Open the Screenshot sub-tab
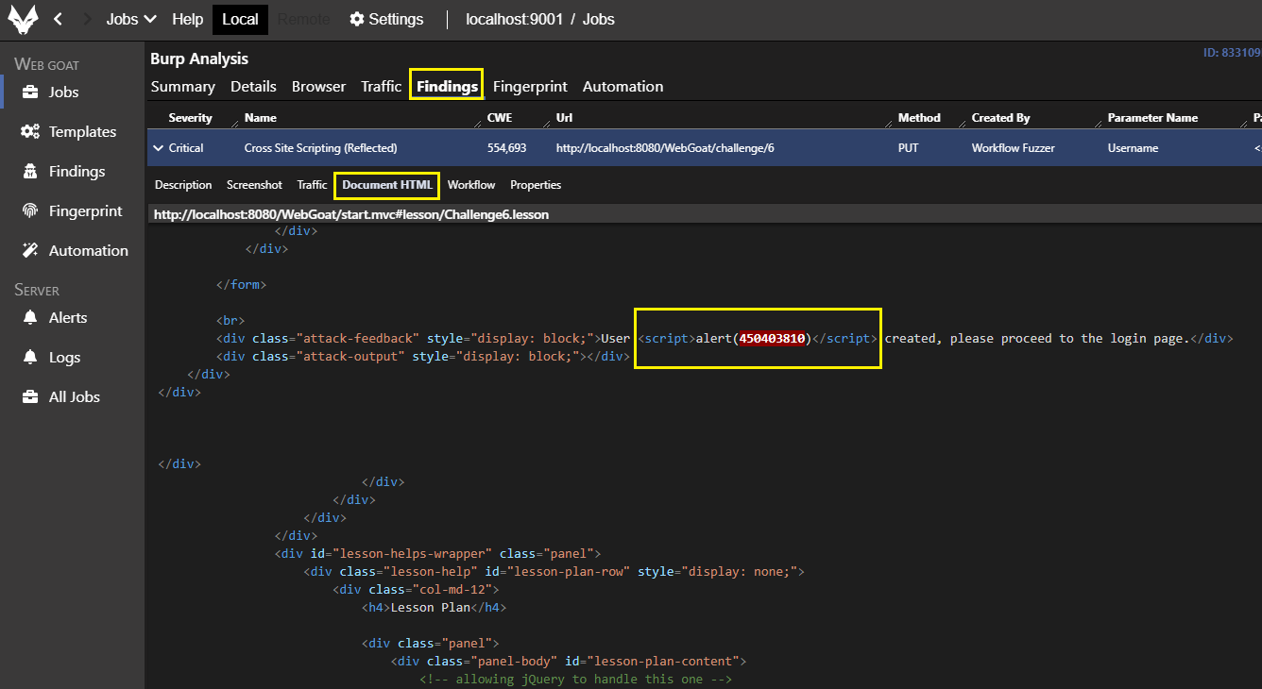 (x=254, y=185)
